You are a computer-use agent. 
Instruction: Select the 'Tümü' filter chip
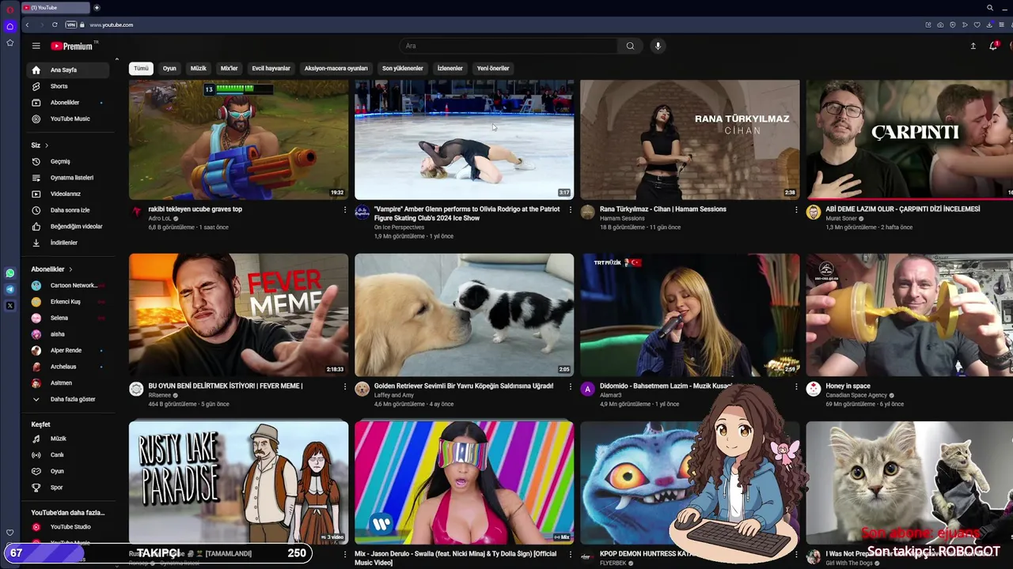coord(141,68)
